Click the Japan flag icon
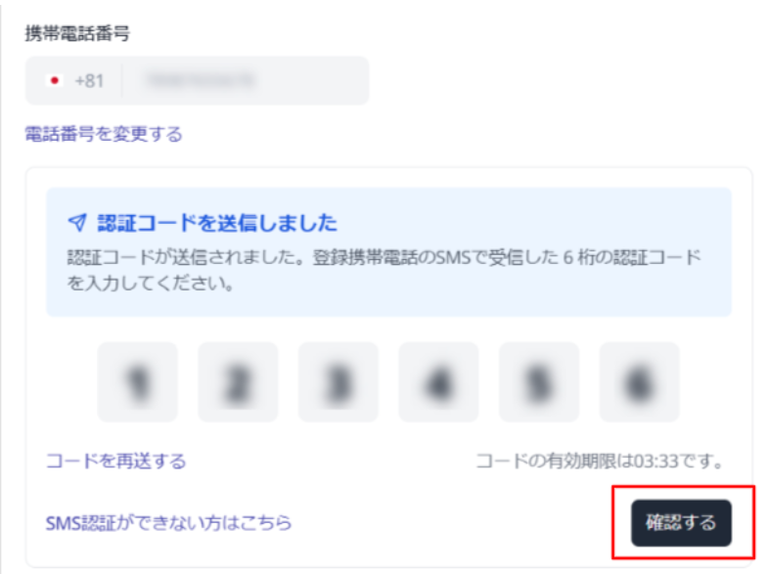 coord(55,80)
